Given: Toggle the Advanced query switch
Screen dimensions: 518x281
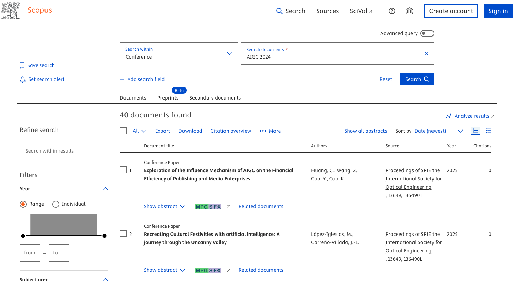Looking at the screenshot, I should click(x=427, y=33).
